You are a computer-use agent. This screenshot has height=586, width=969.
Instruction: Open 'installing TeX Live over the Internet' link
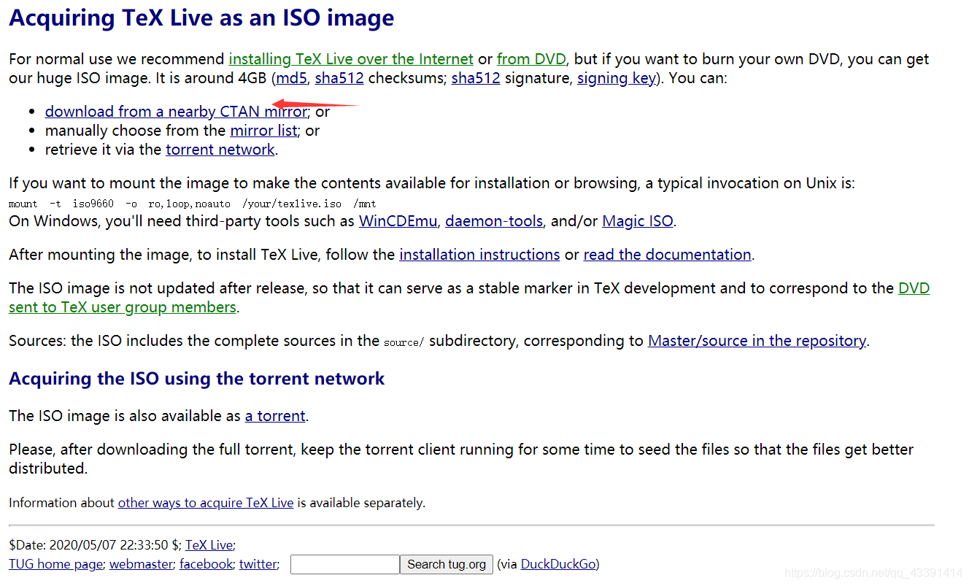click(351, 59)
